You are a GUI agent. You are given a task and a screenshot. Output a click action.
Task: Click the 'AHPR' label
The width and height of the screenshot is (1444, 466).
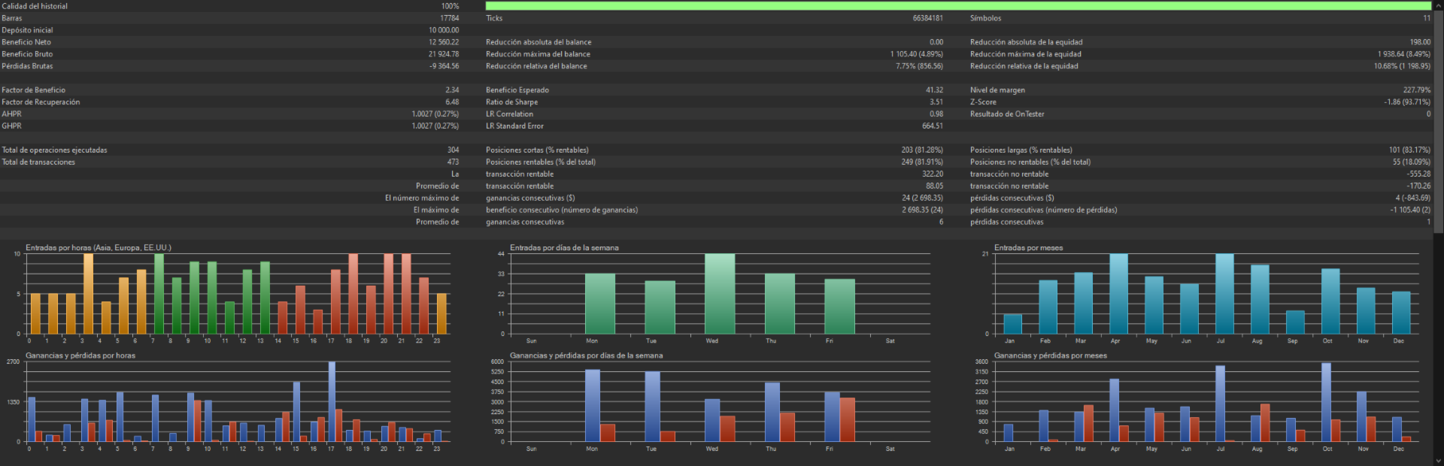11,114
